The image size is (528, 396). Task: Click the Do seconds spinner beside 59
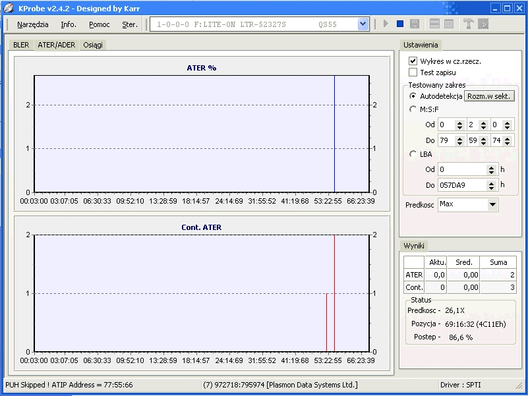click(484, 140)
